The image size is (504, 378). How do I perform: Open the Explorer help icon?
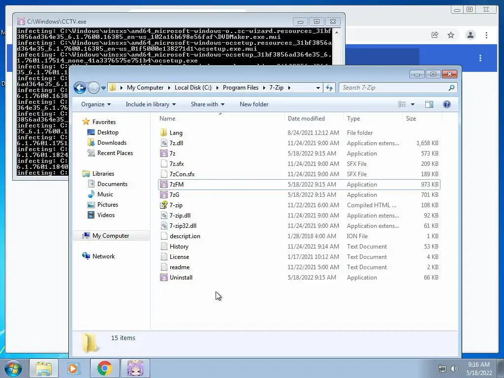[447, 104]
